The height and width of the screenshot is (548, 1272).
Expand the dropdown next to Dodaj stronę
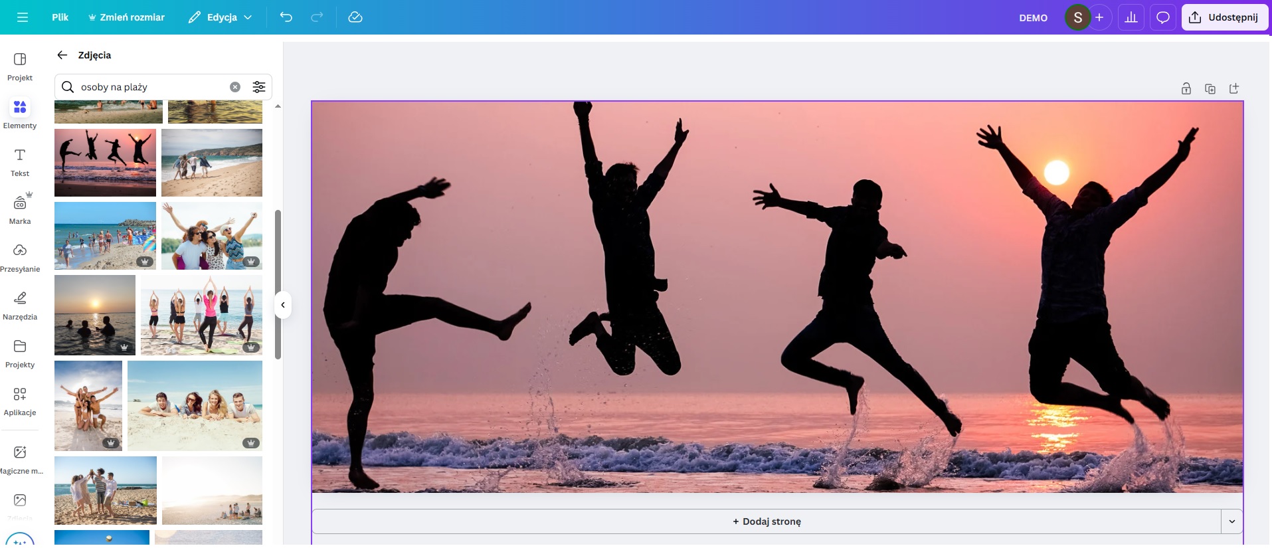(1231, 521)
